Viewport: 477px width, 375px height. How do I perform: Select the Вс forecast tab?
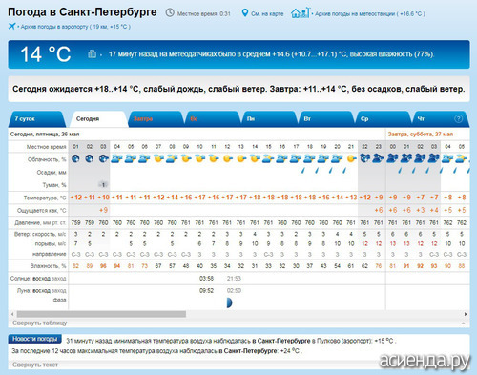(x=213, y=119)
